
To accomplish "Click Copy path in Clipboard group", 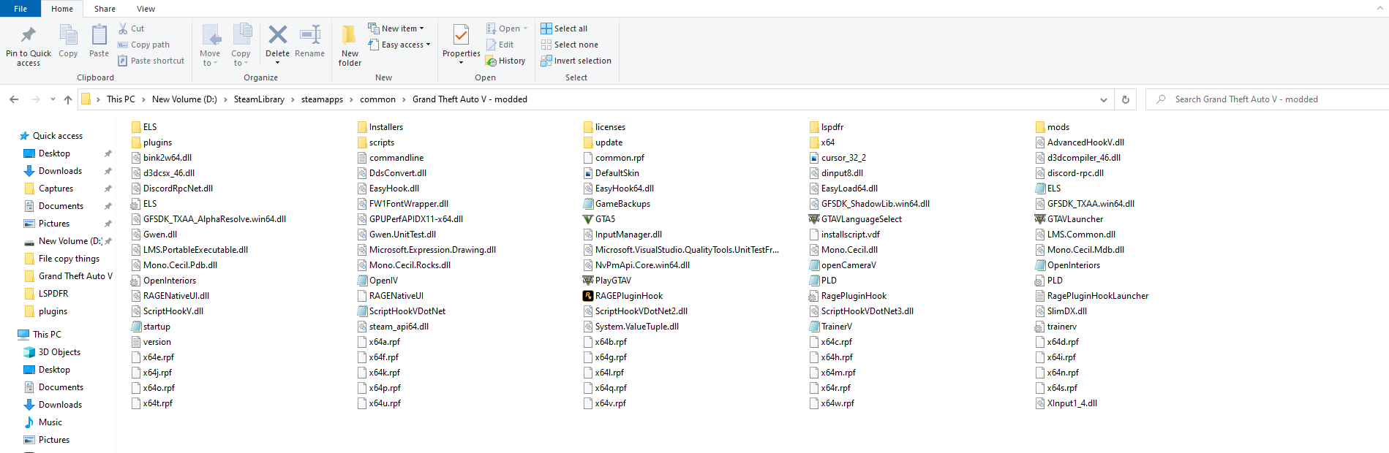I will pos(143,45).
